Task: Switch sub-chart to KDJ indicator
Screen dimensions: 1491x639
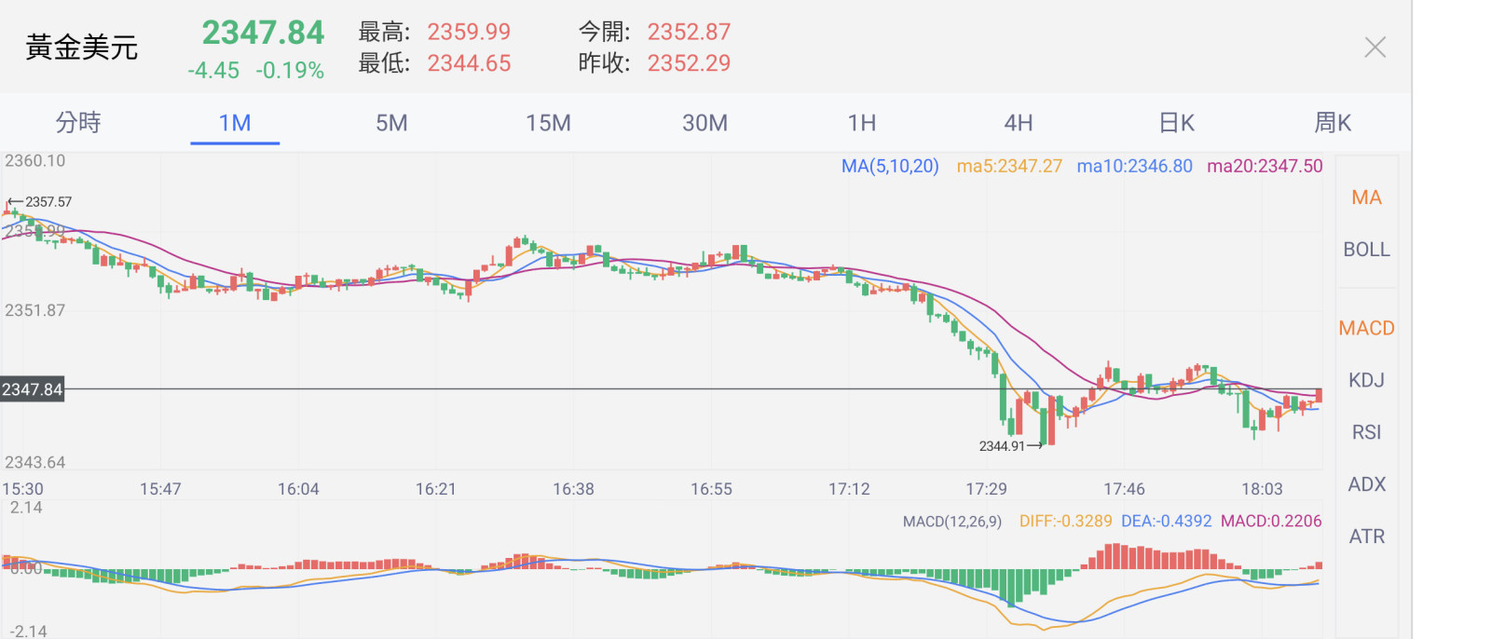Action: pyautogui.click(x=1366, y=380)
